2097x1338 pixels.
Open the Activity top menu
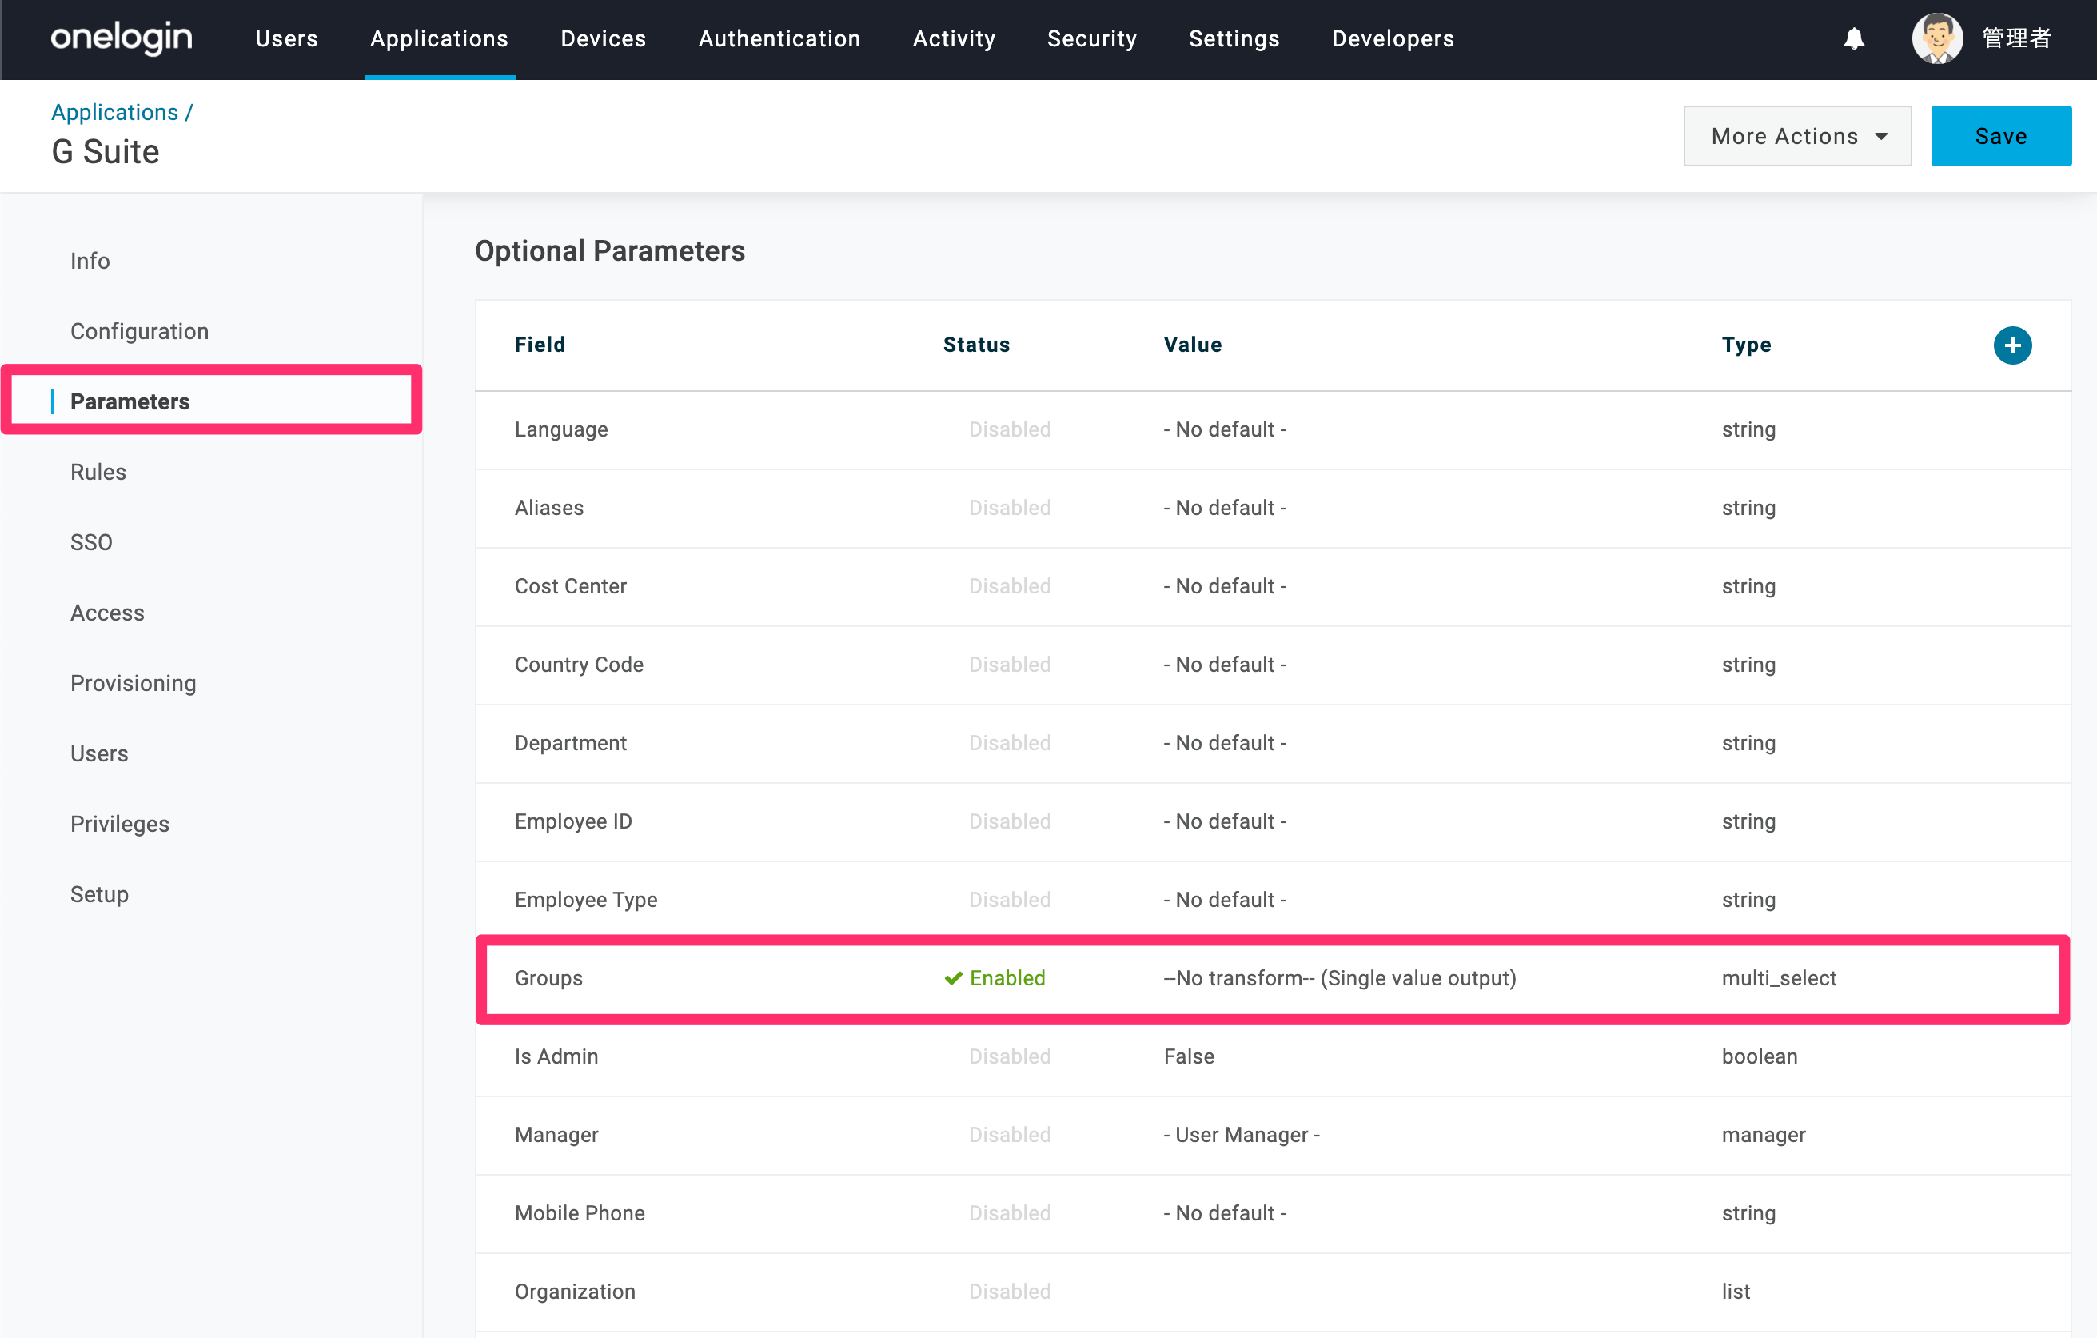pos(954,38)
